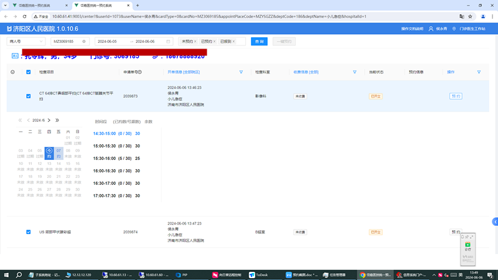
Task: Click the filter icon beside 开单信息
Action: pyautogui.click(x=241, y=72)
